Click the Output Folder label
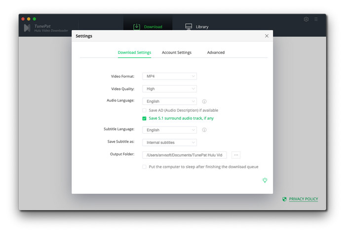The image size is (345, 234). click(x=122, y=154)
